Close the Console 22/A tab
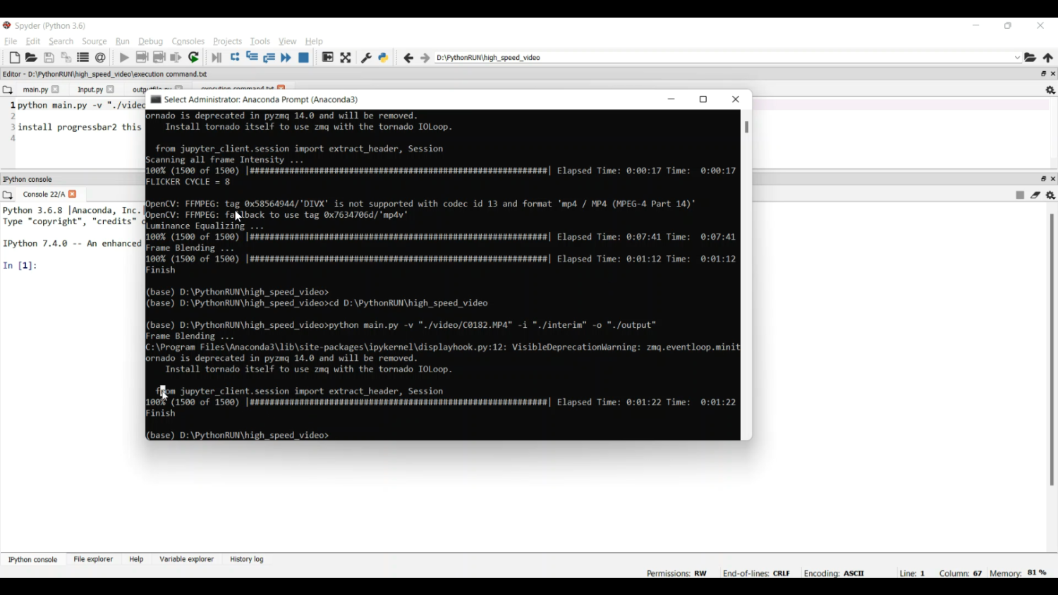The height and width of the screenshot is (595, 1058). click(x=73, y=195)
